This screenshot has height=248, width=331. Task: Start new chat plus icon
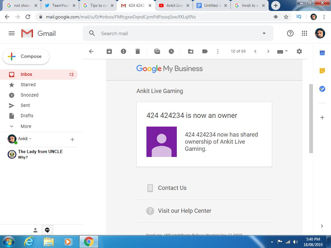(72, 139)
